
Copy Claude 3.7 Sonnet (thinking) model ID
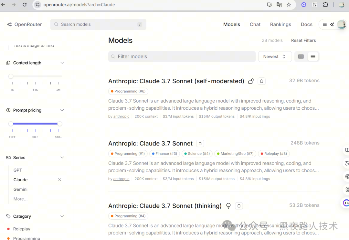click(x=239, y=206)
